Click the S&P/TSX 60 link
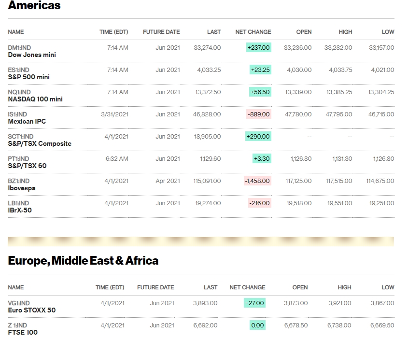The width and height of the screenshot is (408, 339). pos(27,166)
